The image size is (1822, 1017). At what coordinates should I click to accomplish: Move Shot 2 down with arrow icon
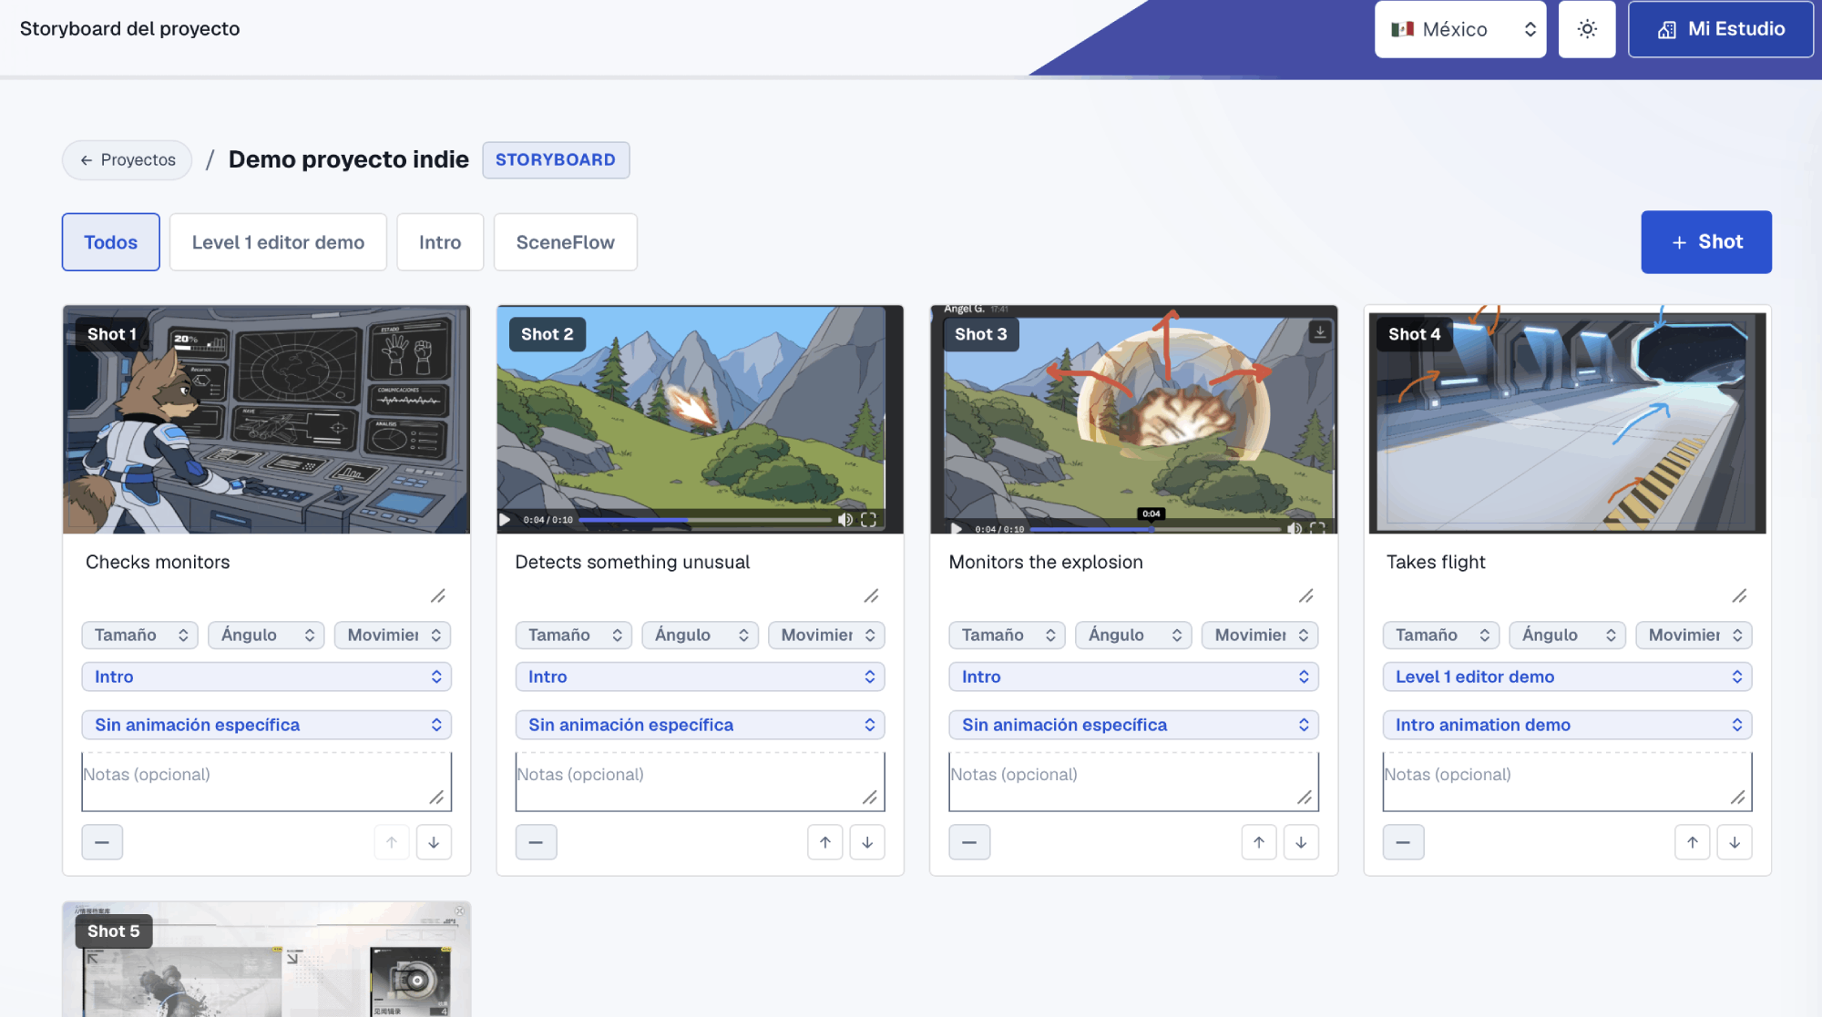pos(867,842)
